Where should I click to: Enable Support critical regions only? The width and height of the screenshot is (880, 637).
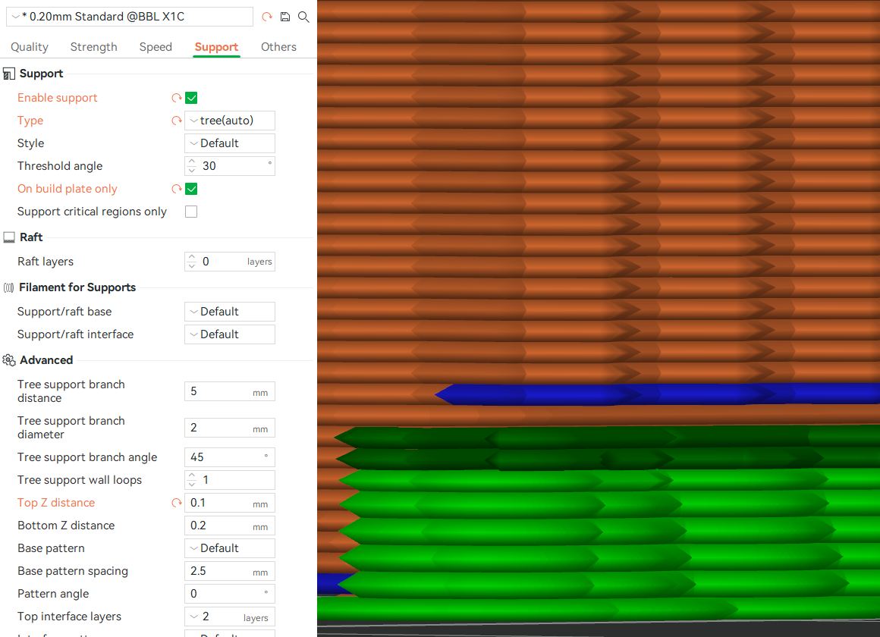coord(190,211)
